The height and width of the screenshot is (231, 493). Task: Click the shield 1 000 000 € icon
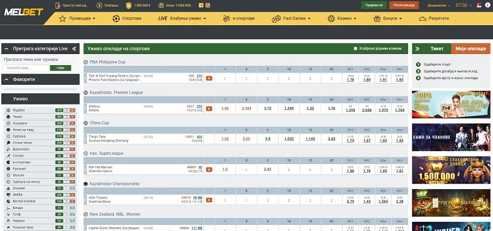tap(129, 6)
